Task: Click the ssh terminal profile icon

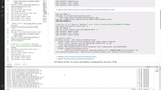Action: tap(148, 67)
